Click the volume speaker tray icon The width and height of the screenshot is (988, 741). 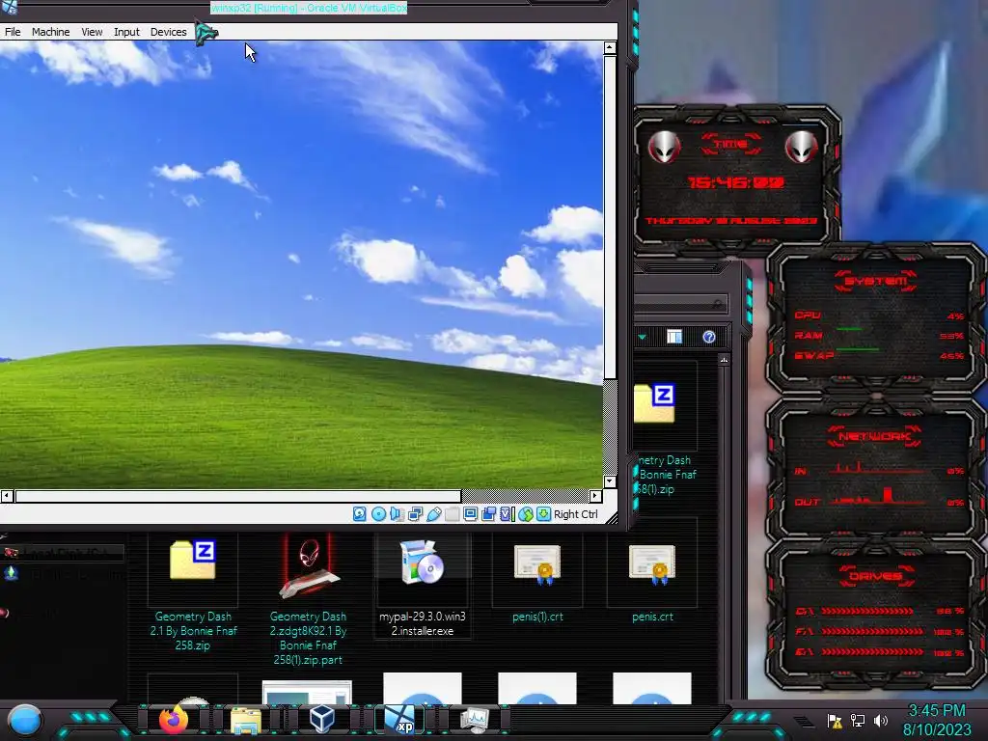click(x=880, y=721)
